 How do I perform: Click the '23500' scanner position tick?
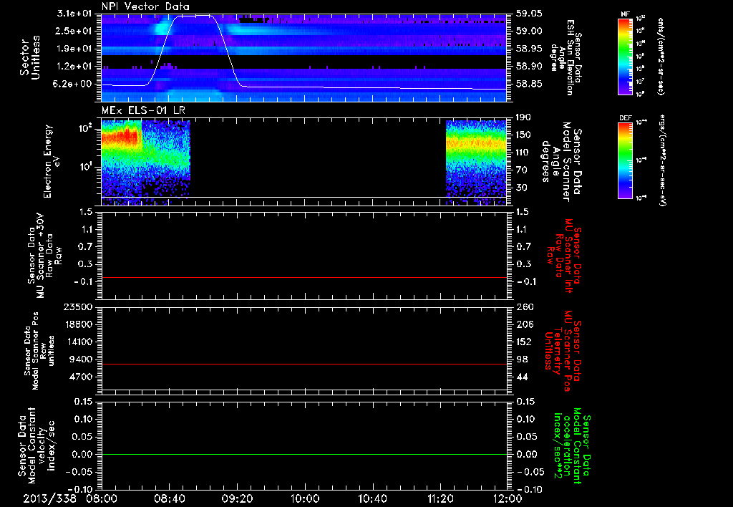pyautogui.click(x=79, y=306)
